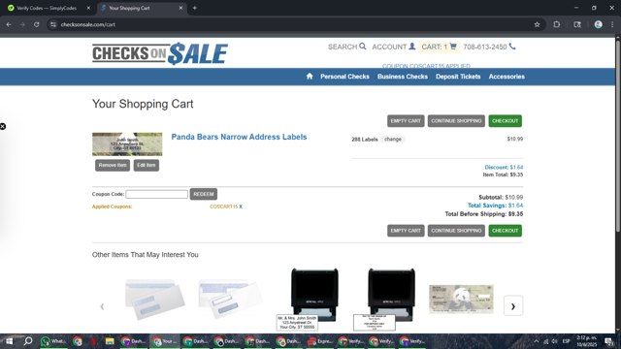The height and width of the screenshot is (349, 621).
Task: Open the Account person icon
Action: (x=411, y=47)
